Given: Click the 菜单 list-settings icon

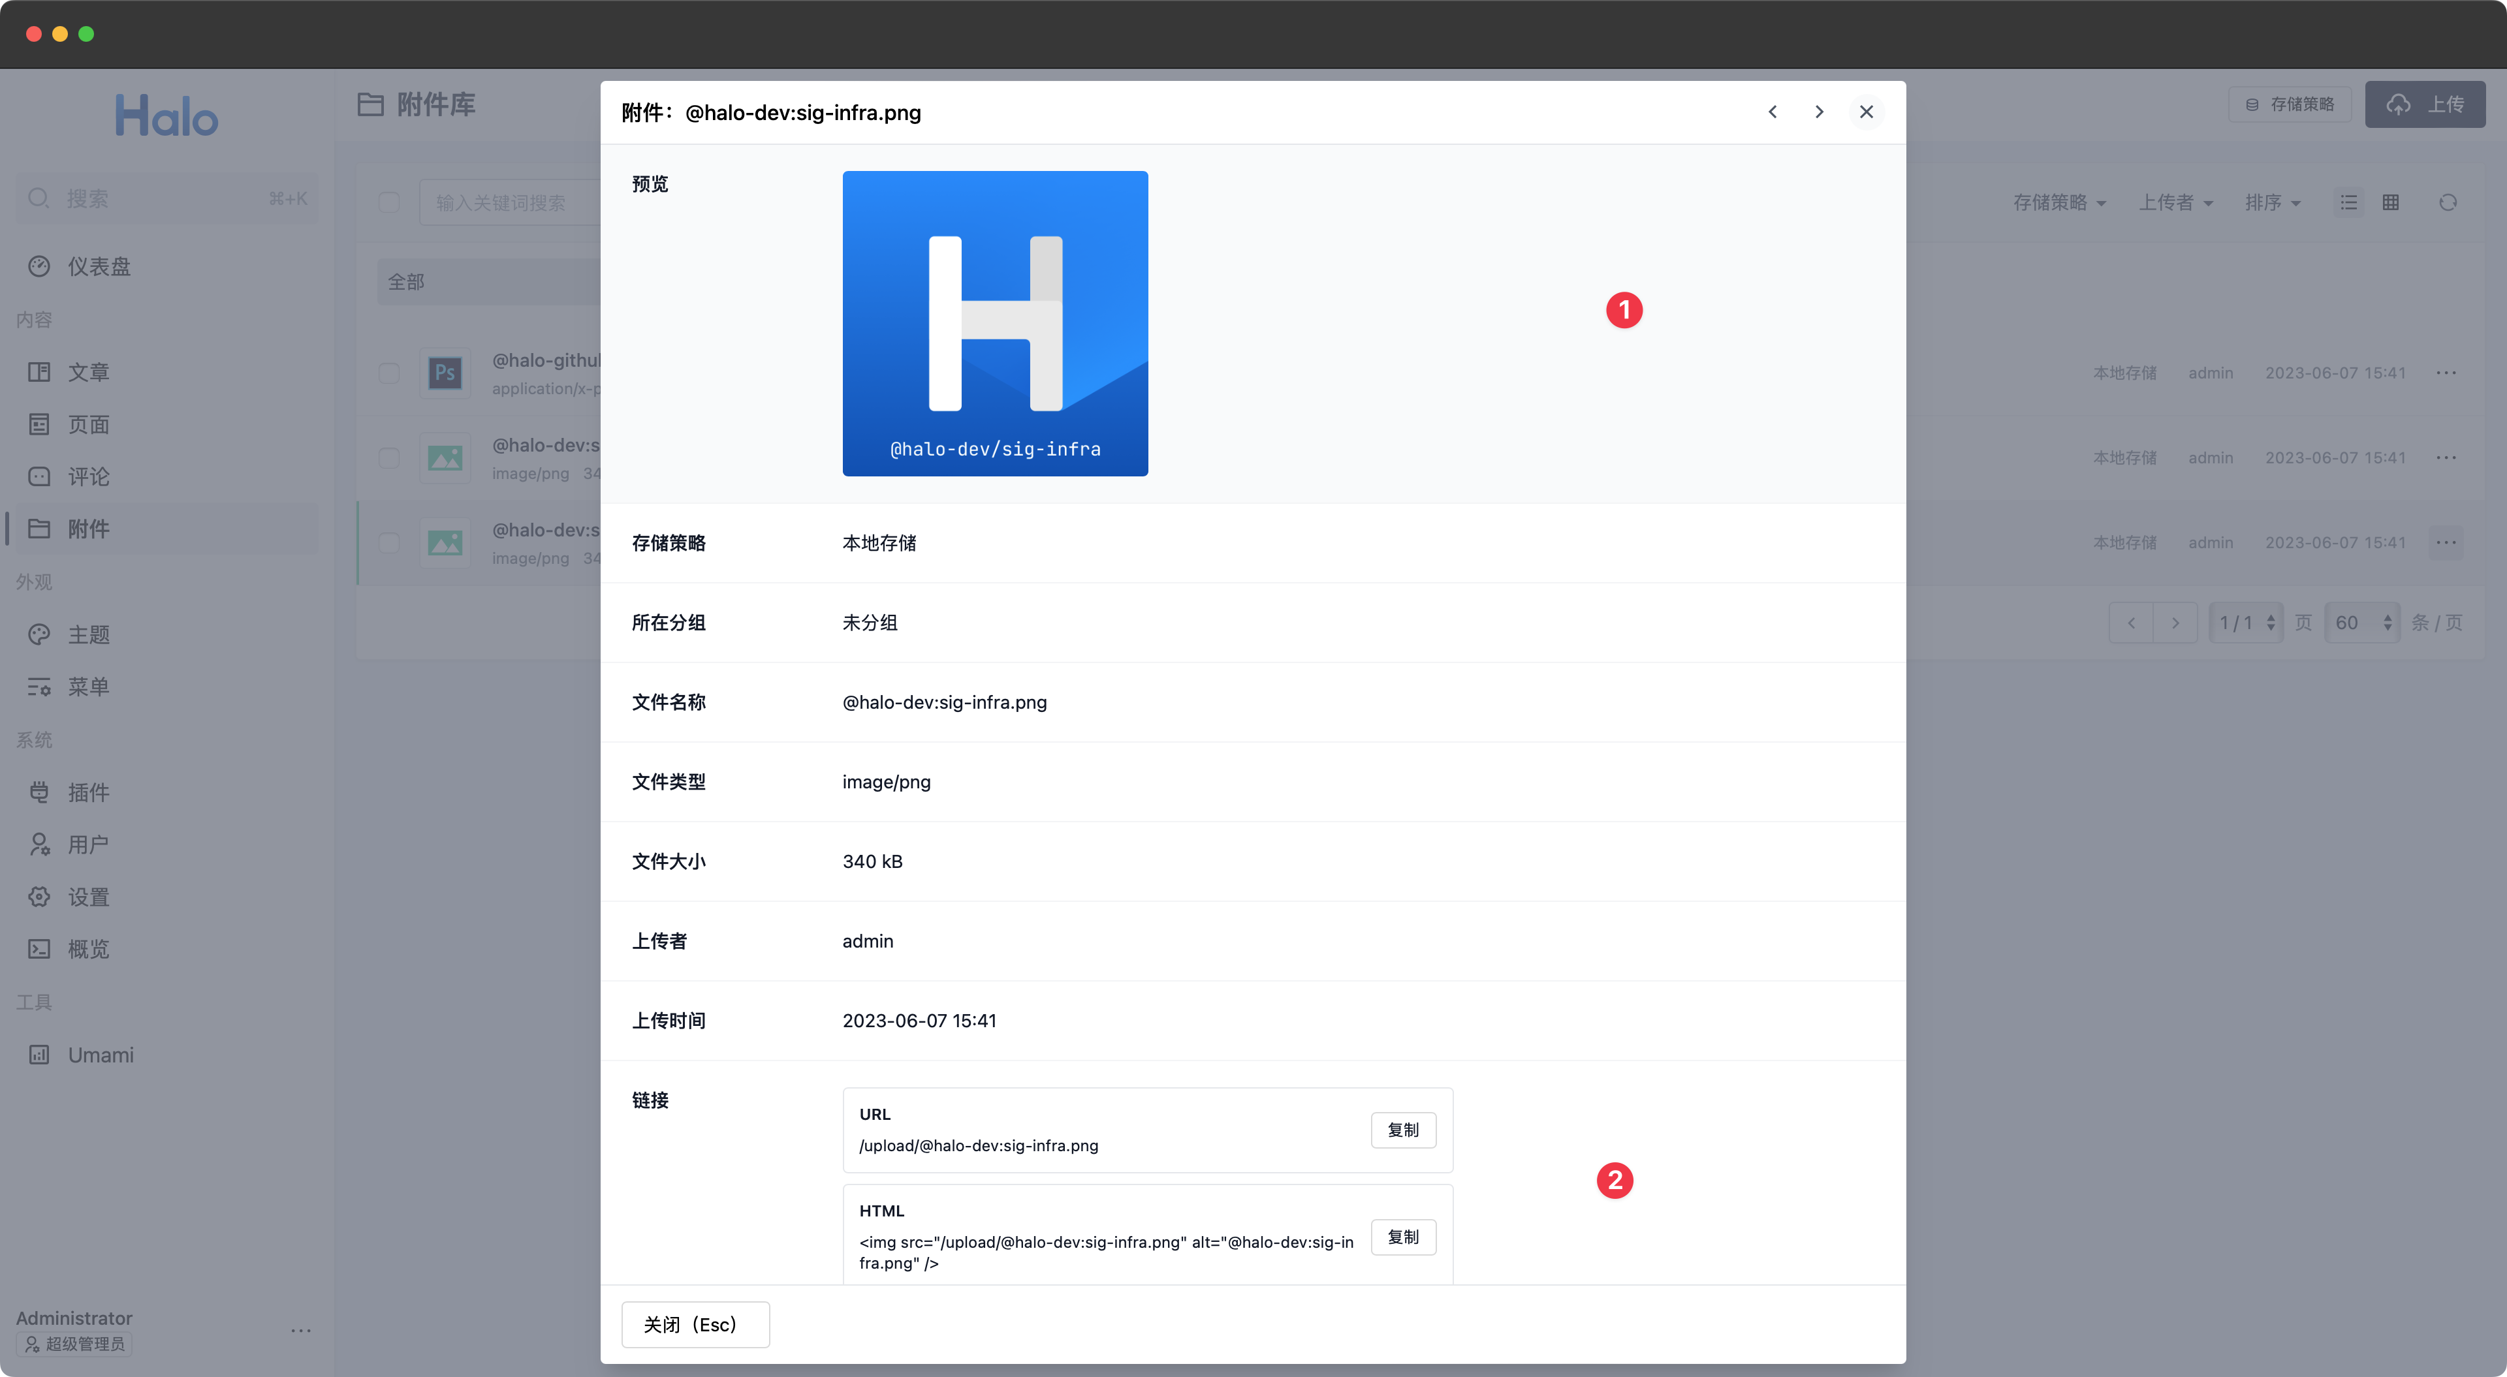Looking at the screenshot, I should (x=39, y=686).
